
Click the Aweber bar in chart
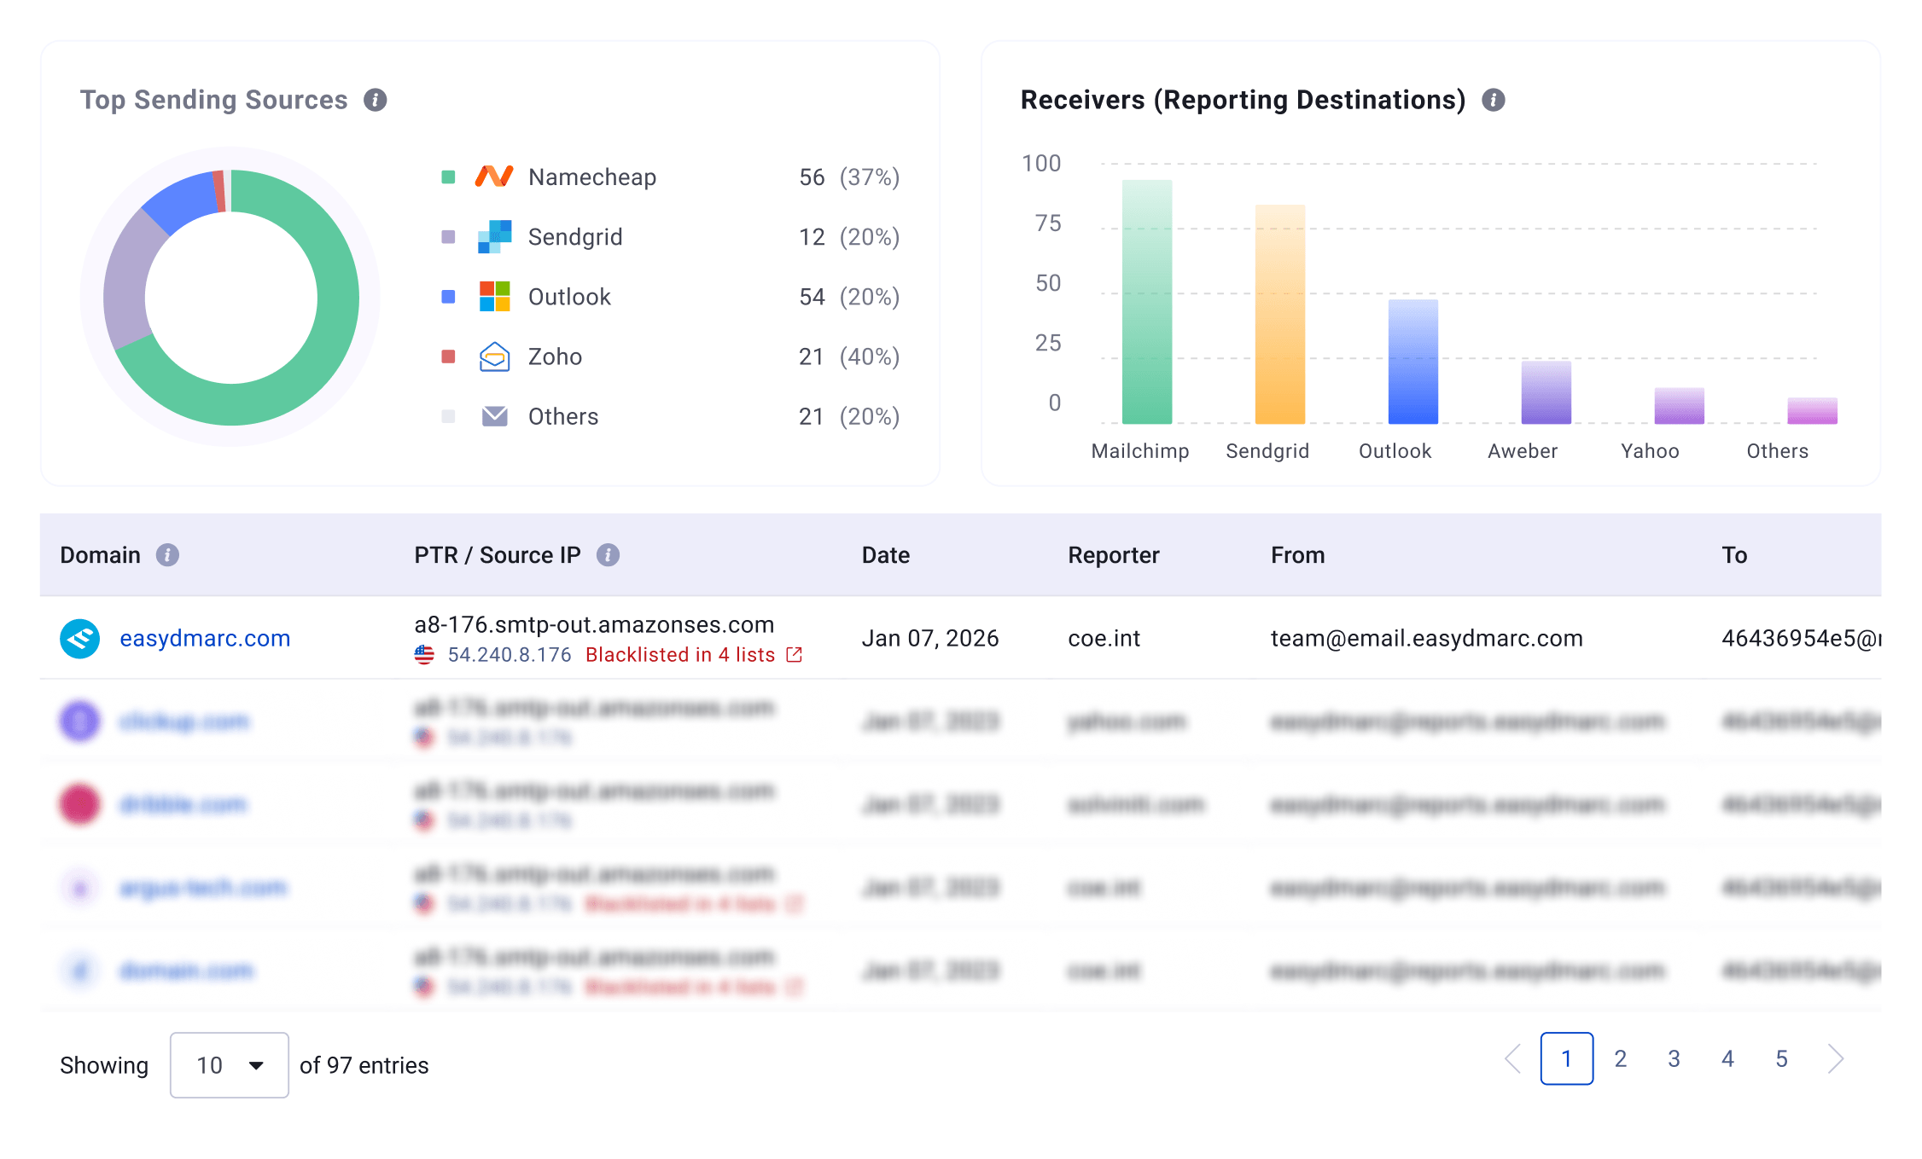(x=1546, y=392)
